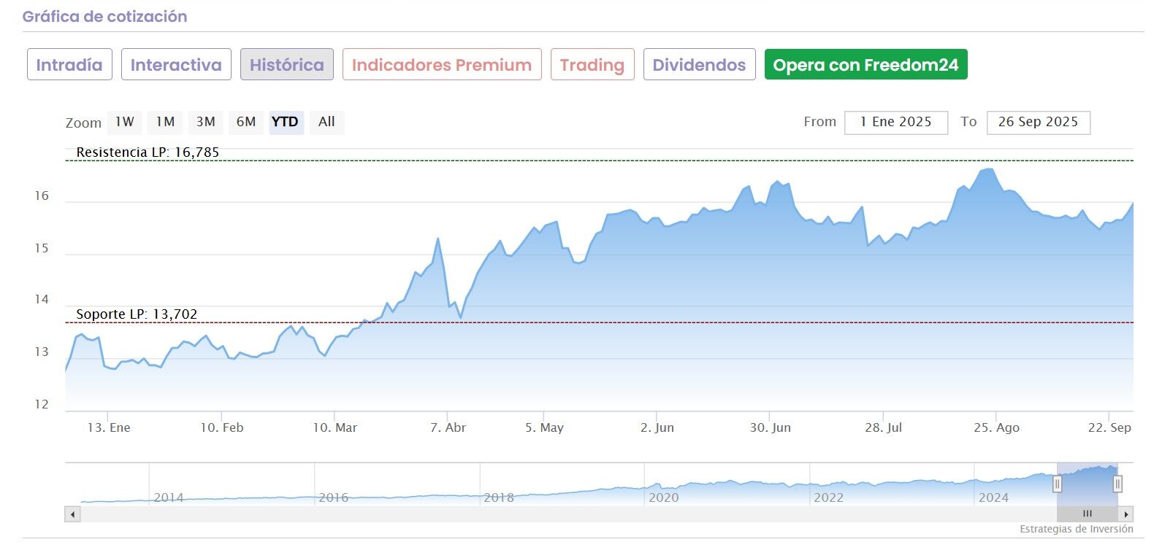Click the navigator scroll left arrow
This screenshot has height=550, width=1173.
point(72,514)
